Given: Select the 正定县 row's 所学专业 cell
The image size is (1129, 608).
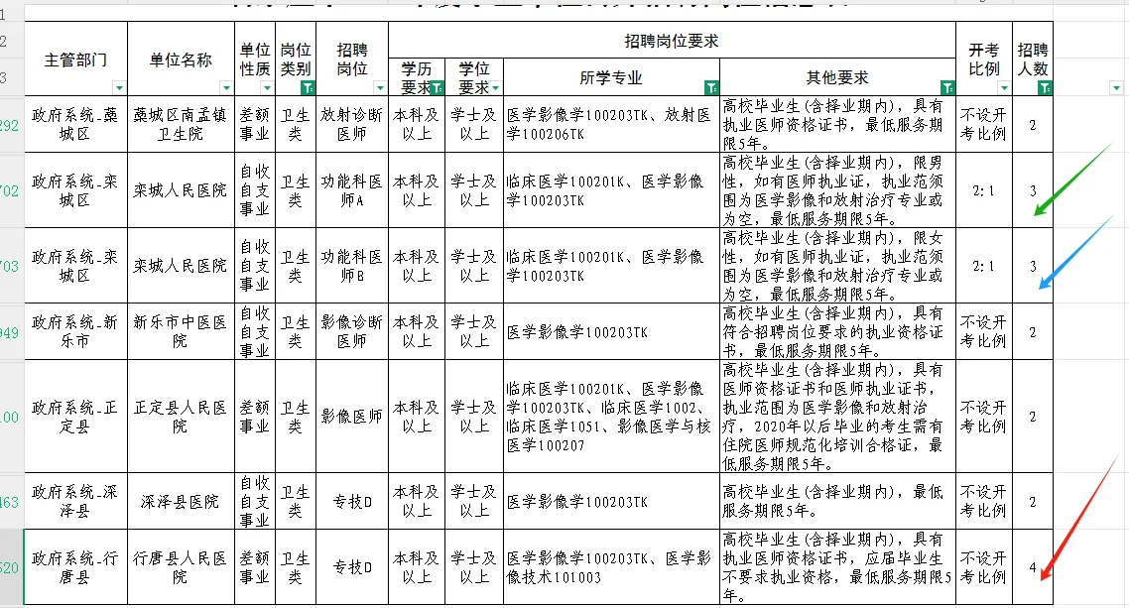Looking at the screenshot, I should tap(611, 416).
